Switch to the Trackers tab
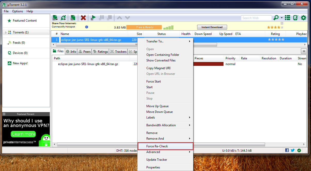This screenshot has width=311, height=171. (x=118, y=51)
